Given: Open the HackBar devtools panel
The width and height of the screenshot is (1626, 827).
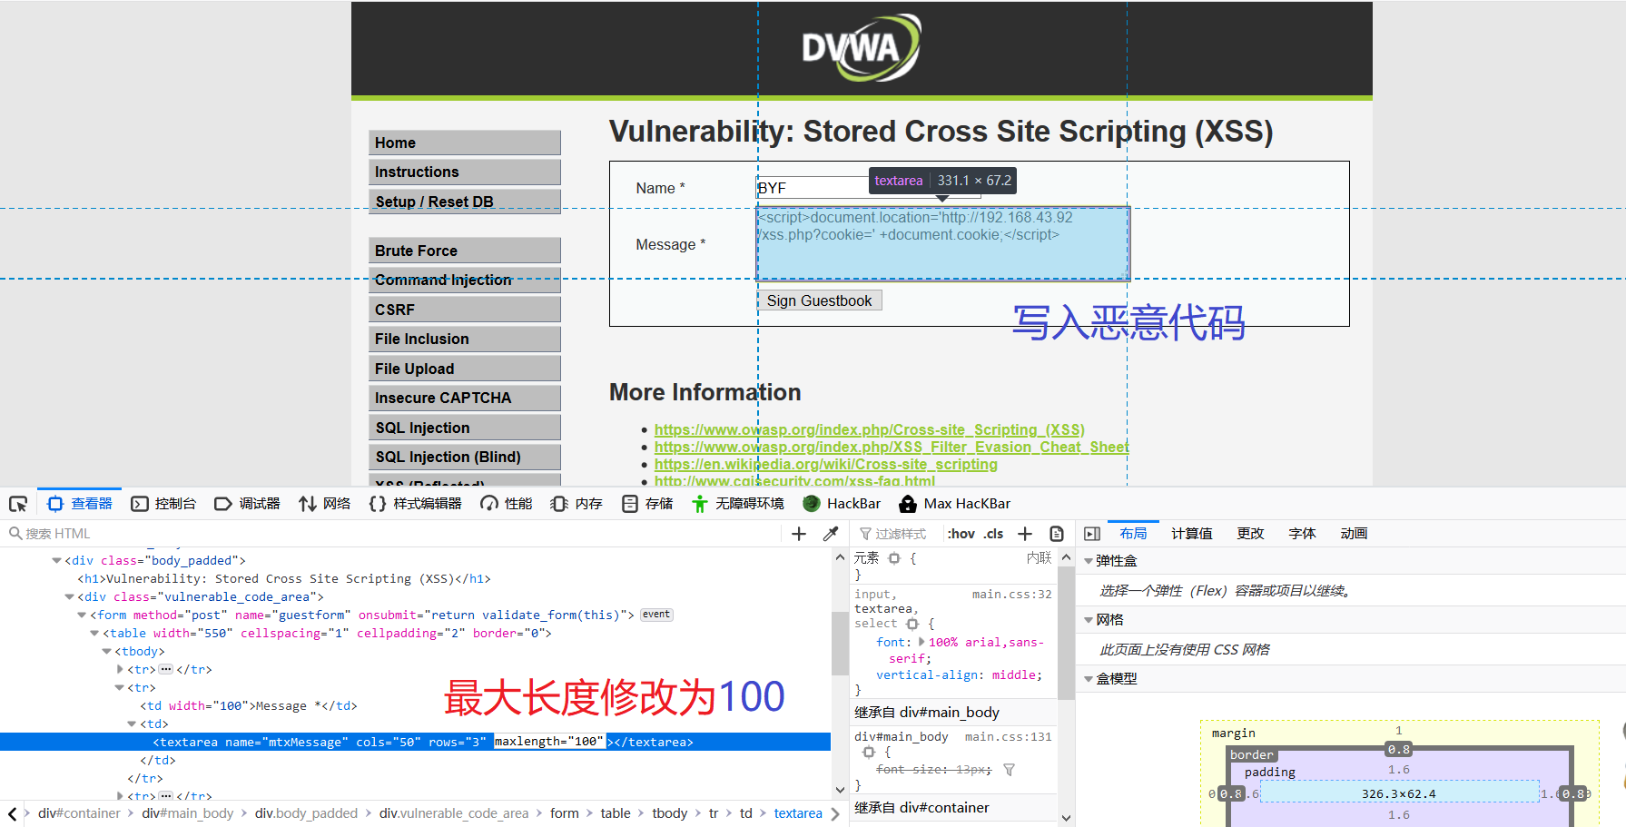Looking at the screenshot, I should point(842,504).
